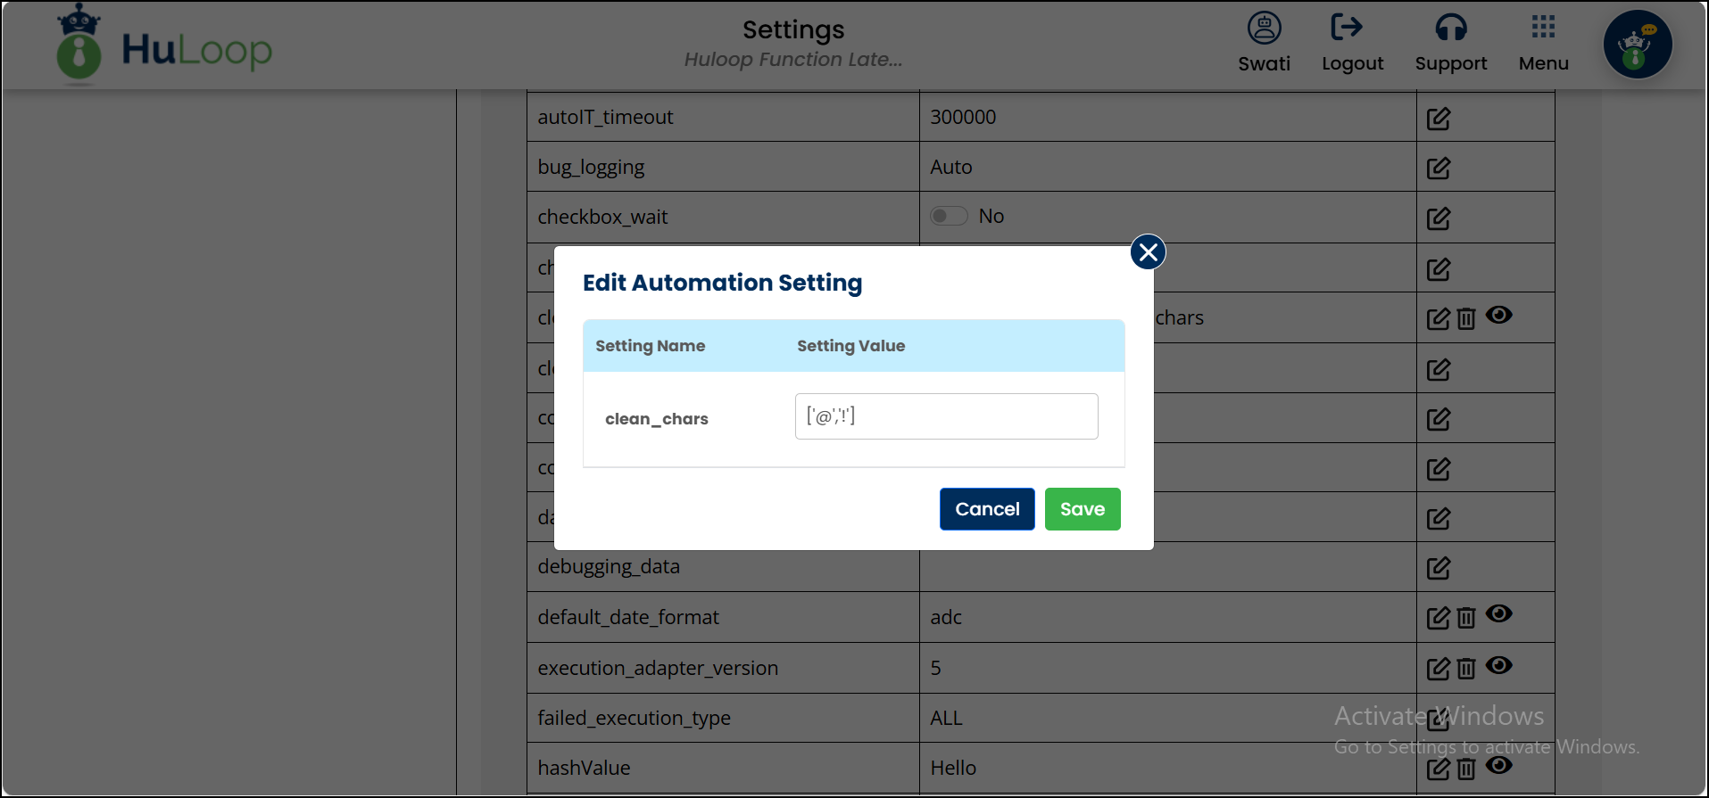Viewport: 1709px width, 798px height.
Task: Edit the debugging_data setting
Action: click(1438, 568)
